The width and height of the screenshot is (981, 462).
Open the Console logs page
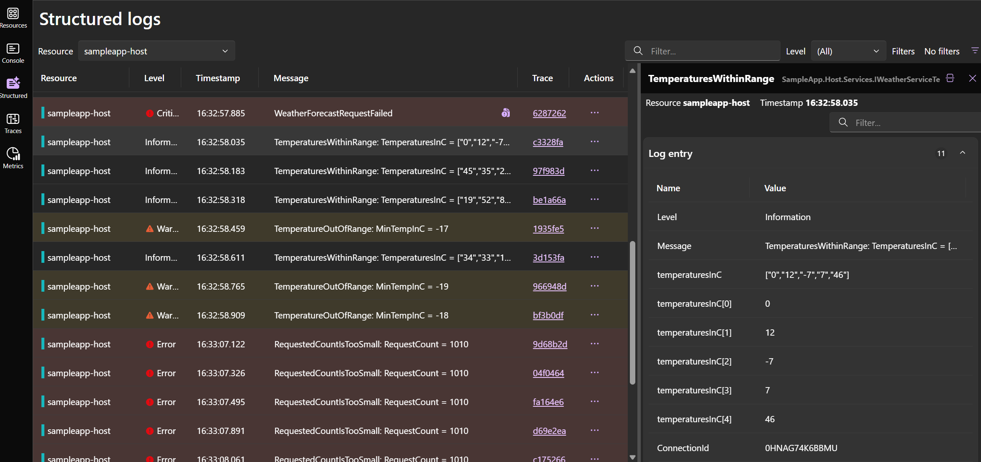point(13,53)
